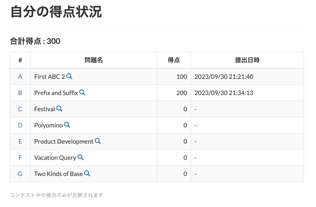Viewport: 316px width, 207px height.
Task: Click the magnifier icon next to First ABC 2
Action: (70, 76)
